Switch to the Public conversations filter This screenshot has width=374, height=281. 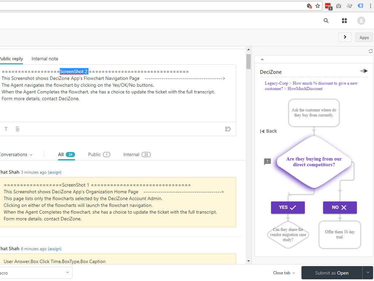click(x=95, y=154)
